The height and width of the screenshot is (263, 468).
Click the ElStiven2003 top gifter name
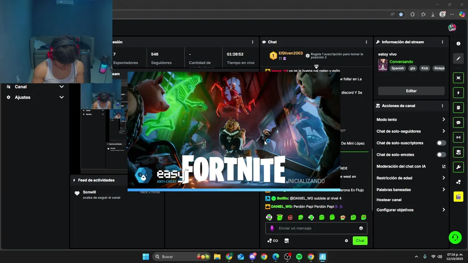coord(291,53)
